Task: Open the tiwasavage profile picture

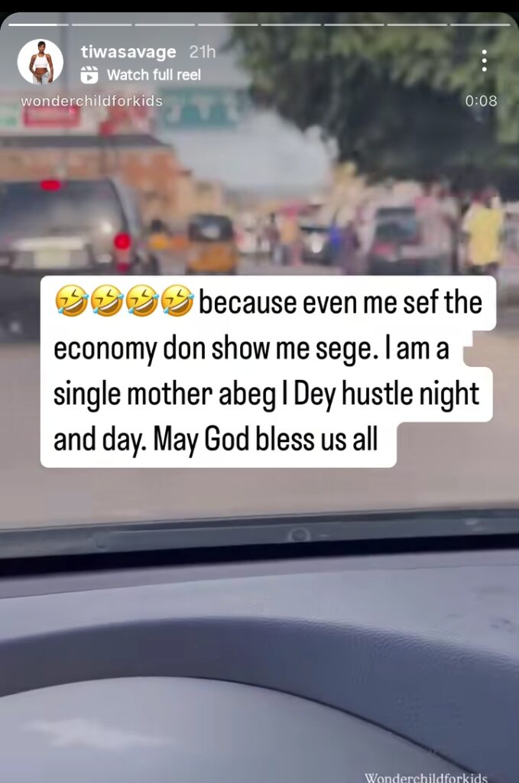Action: 41,62
